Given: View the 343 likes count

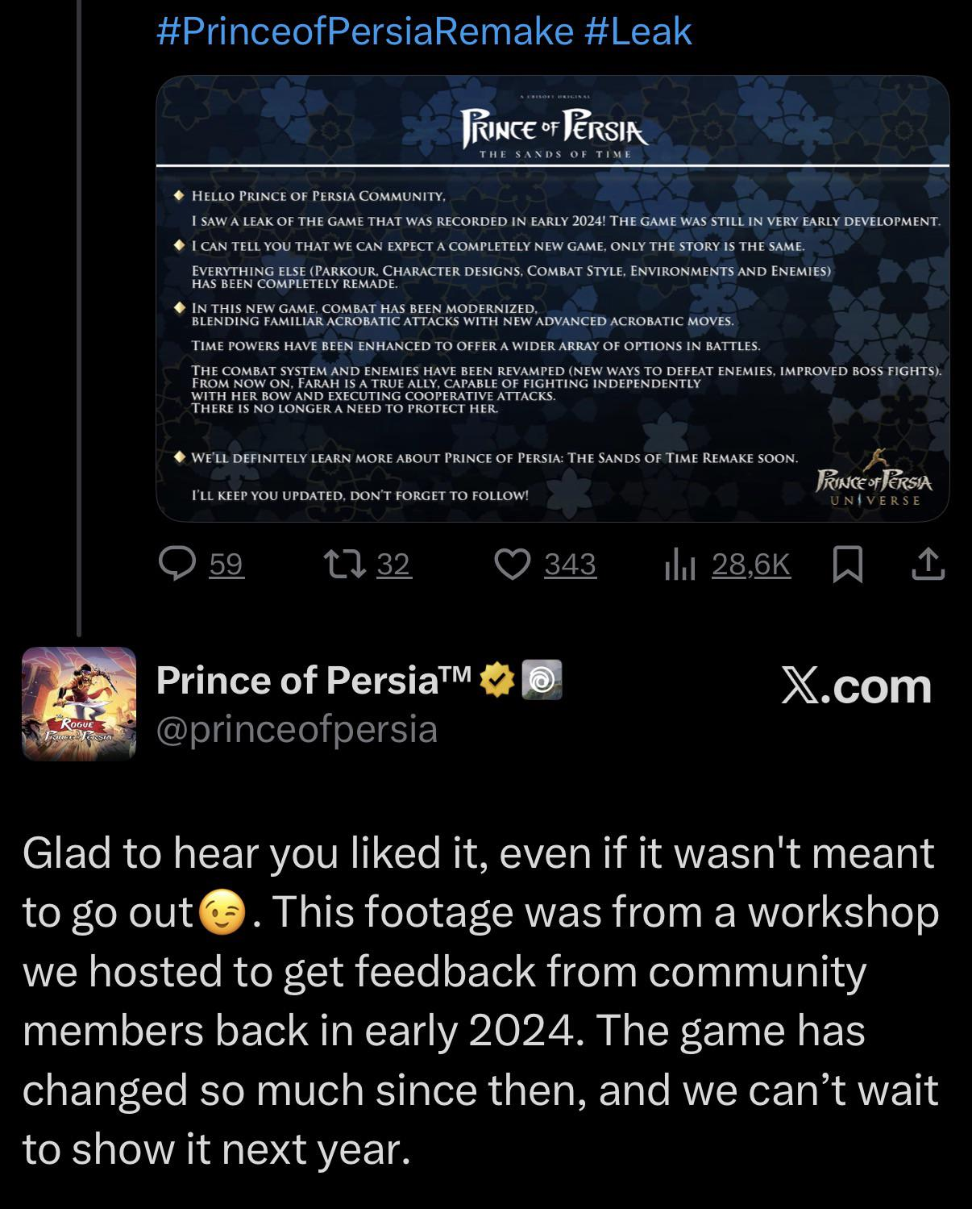Looking at the screenshot, I should click(570, 564).
